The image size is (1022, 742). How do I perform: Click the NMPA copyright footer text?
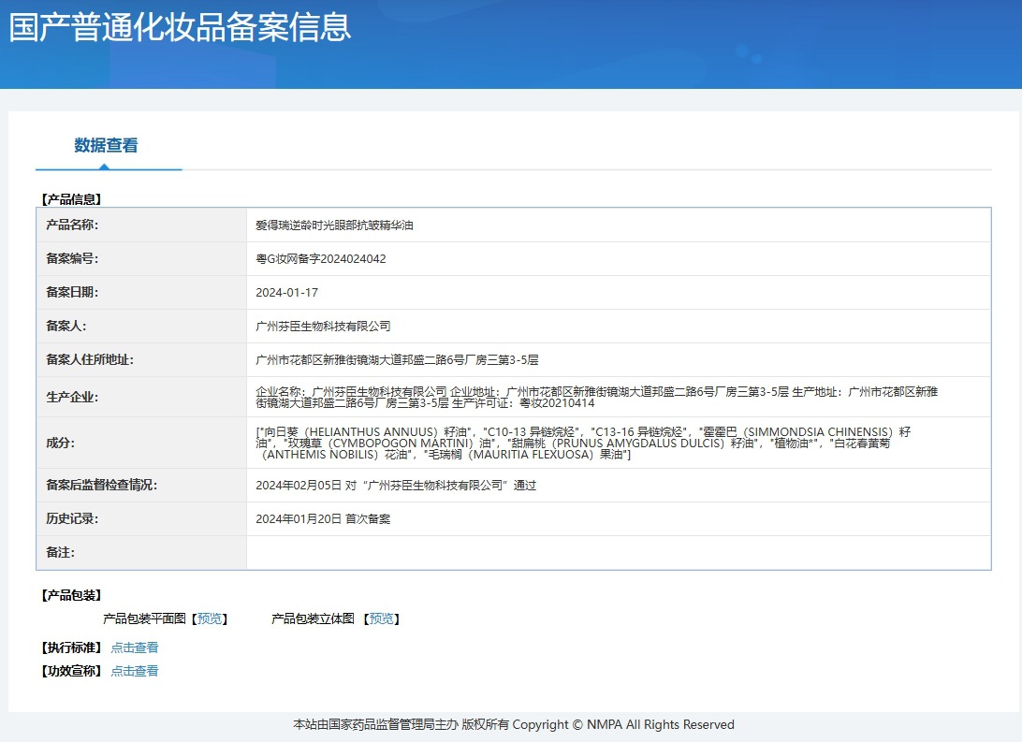(514, 724)
